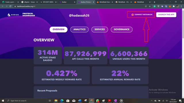
Task: Click the Audius logo in header
Action: [13, 15]
